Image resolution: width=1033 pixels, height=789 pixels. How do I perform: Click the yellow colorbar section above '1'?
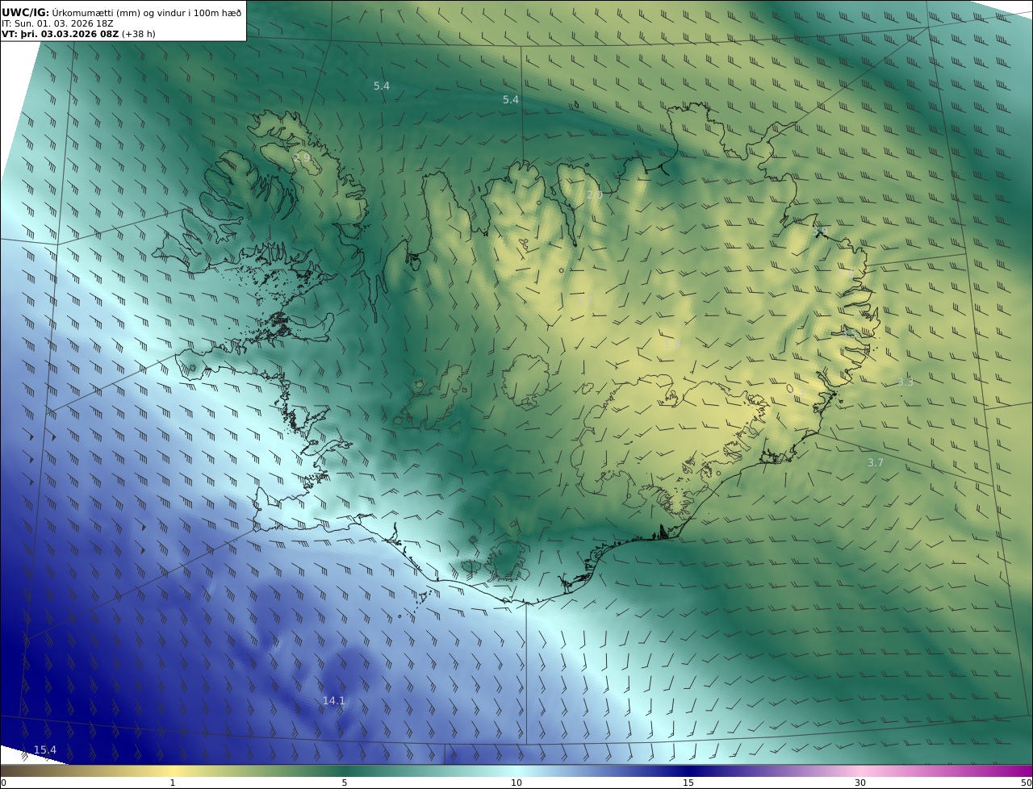point(172,770)
